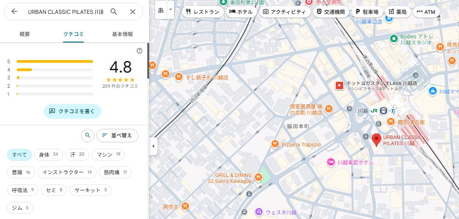Click the URBAN CLASSIC PILATES red map pin

(x=377, y=140)
